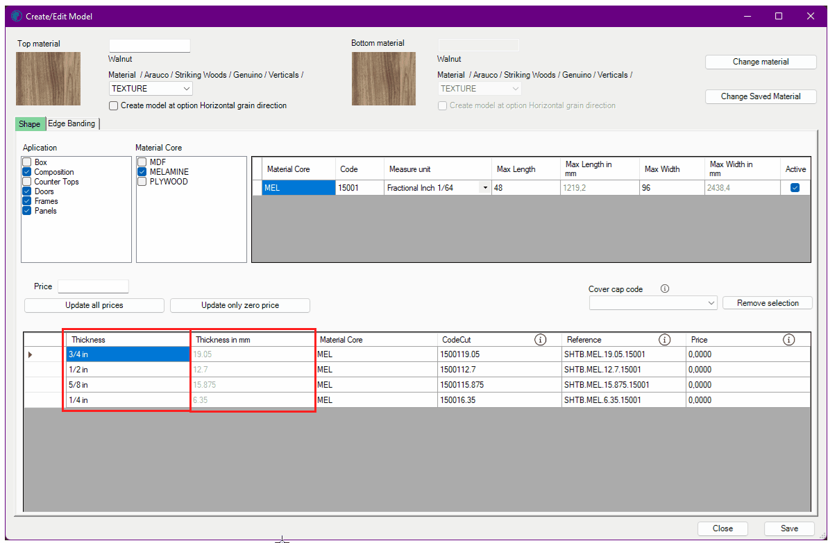The height and width of the screenshot is (543, 830).
Task: Enable top material Horizontal grain direction option
Action: coord(113,105)
